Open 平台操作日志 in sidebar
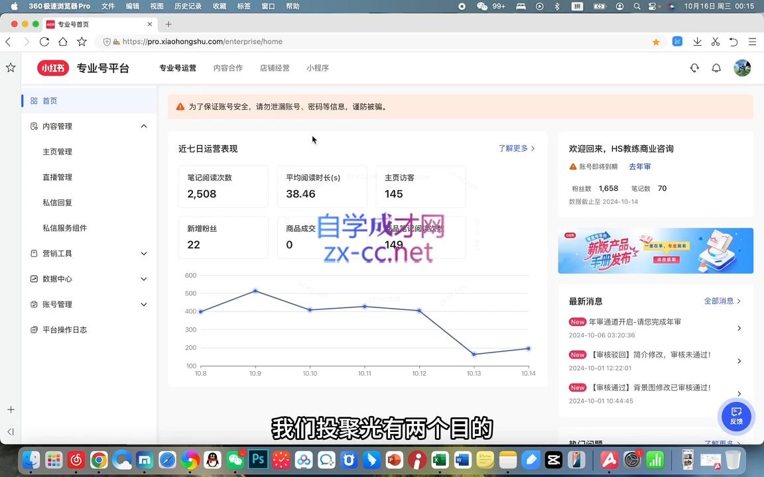The height and width of the screenshot is (477, 764). pos(65,329)
